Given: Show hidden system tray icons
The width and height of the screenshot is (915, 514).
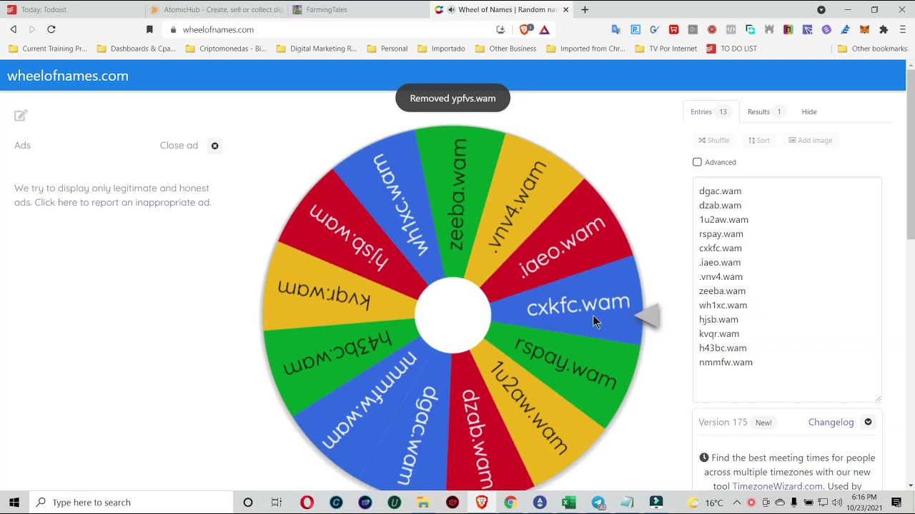Looking at the screenshot, I should coord(737,503).
